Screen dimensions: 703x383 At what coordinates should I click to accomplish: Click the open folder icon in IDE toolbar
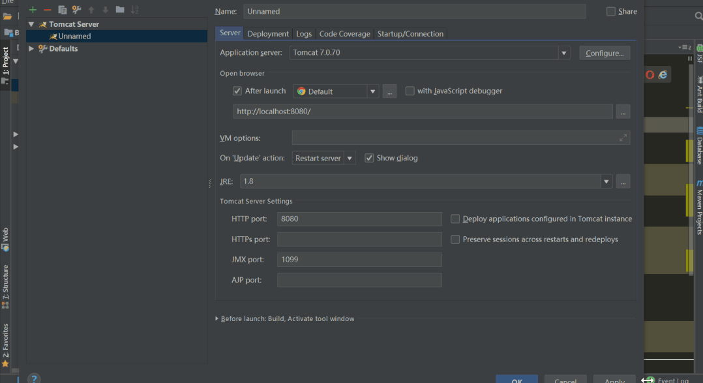click(x=7, y=17)
